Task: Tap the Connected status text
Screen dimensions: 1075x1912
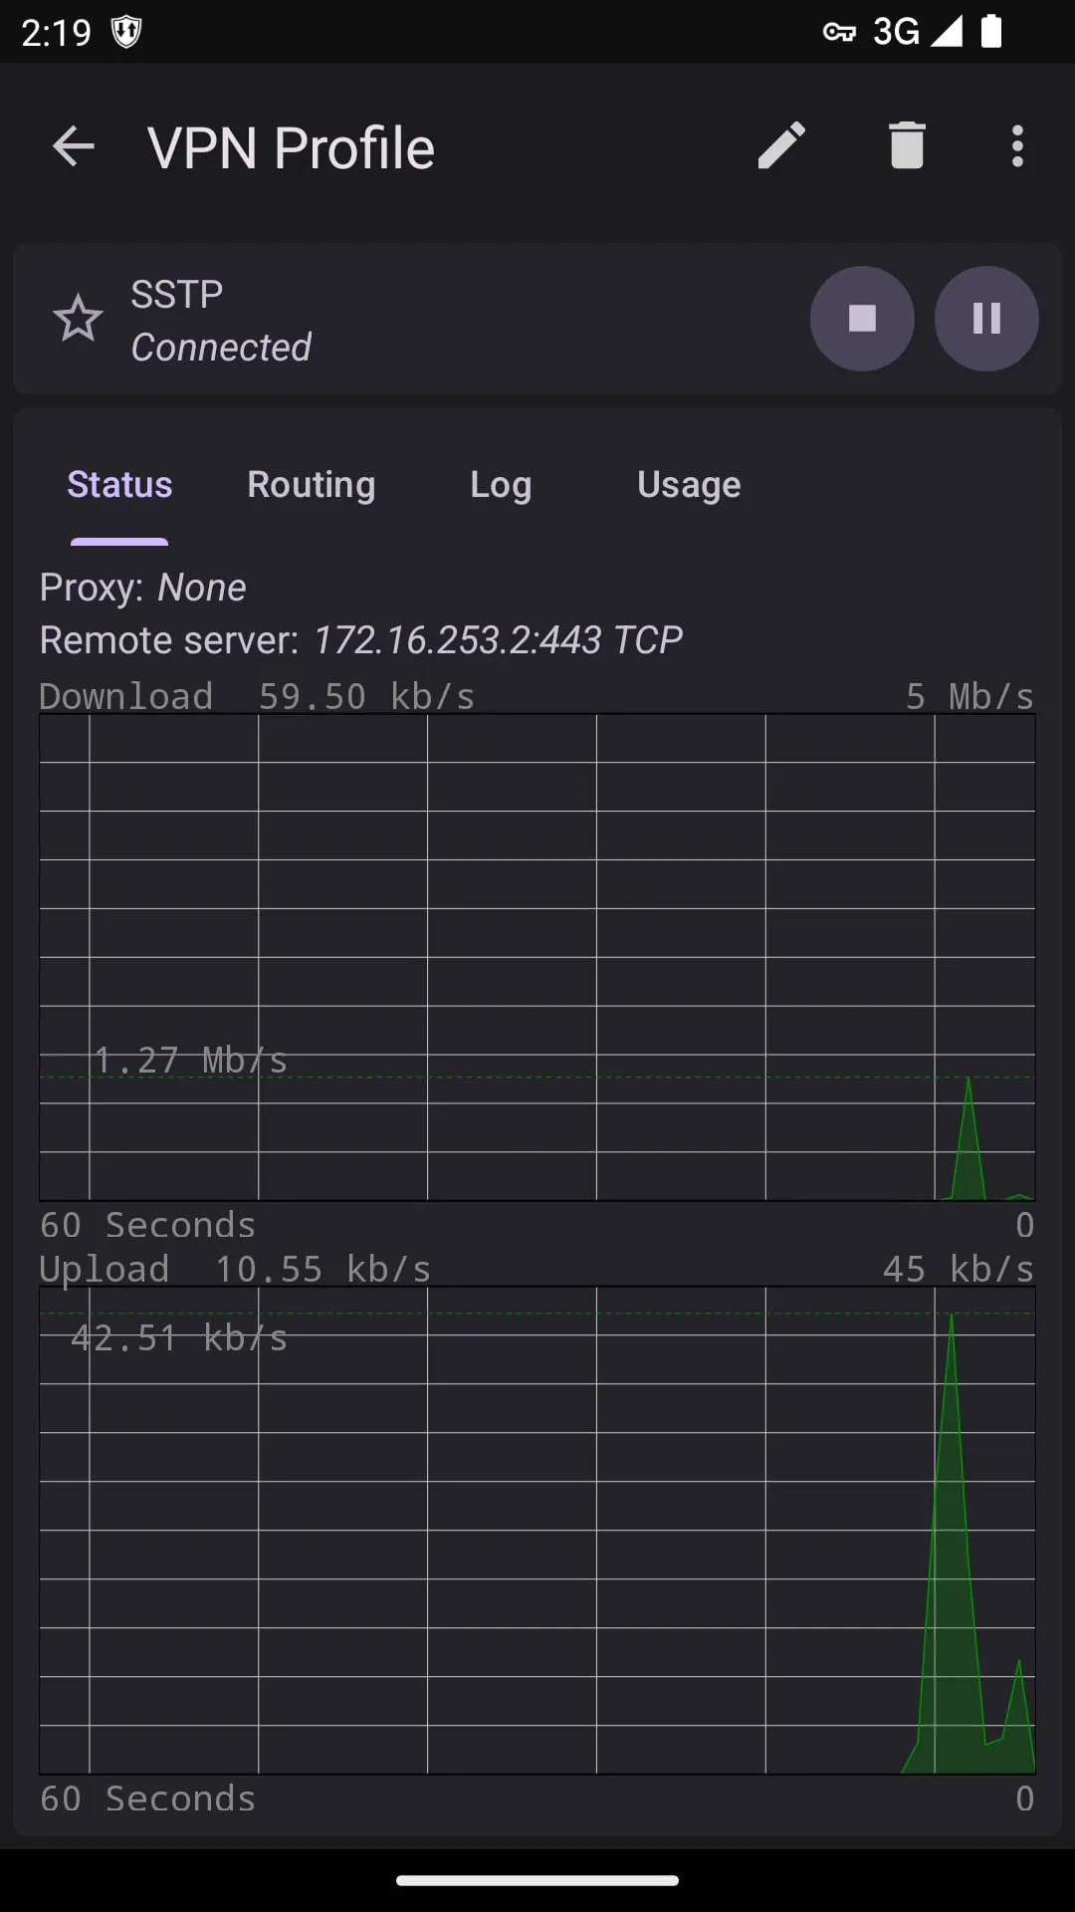Action: [221, 347]
